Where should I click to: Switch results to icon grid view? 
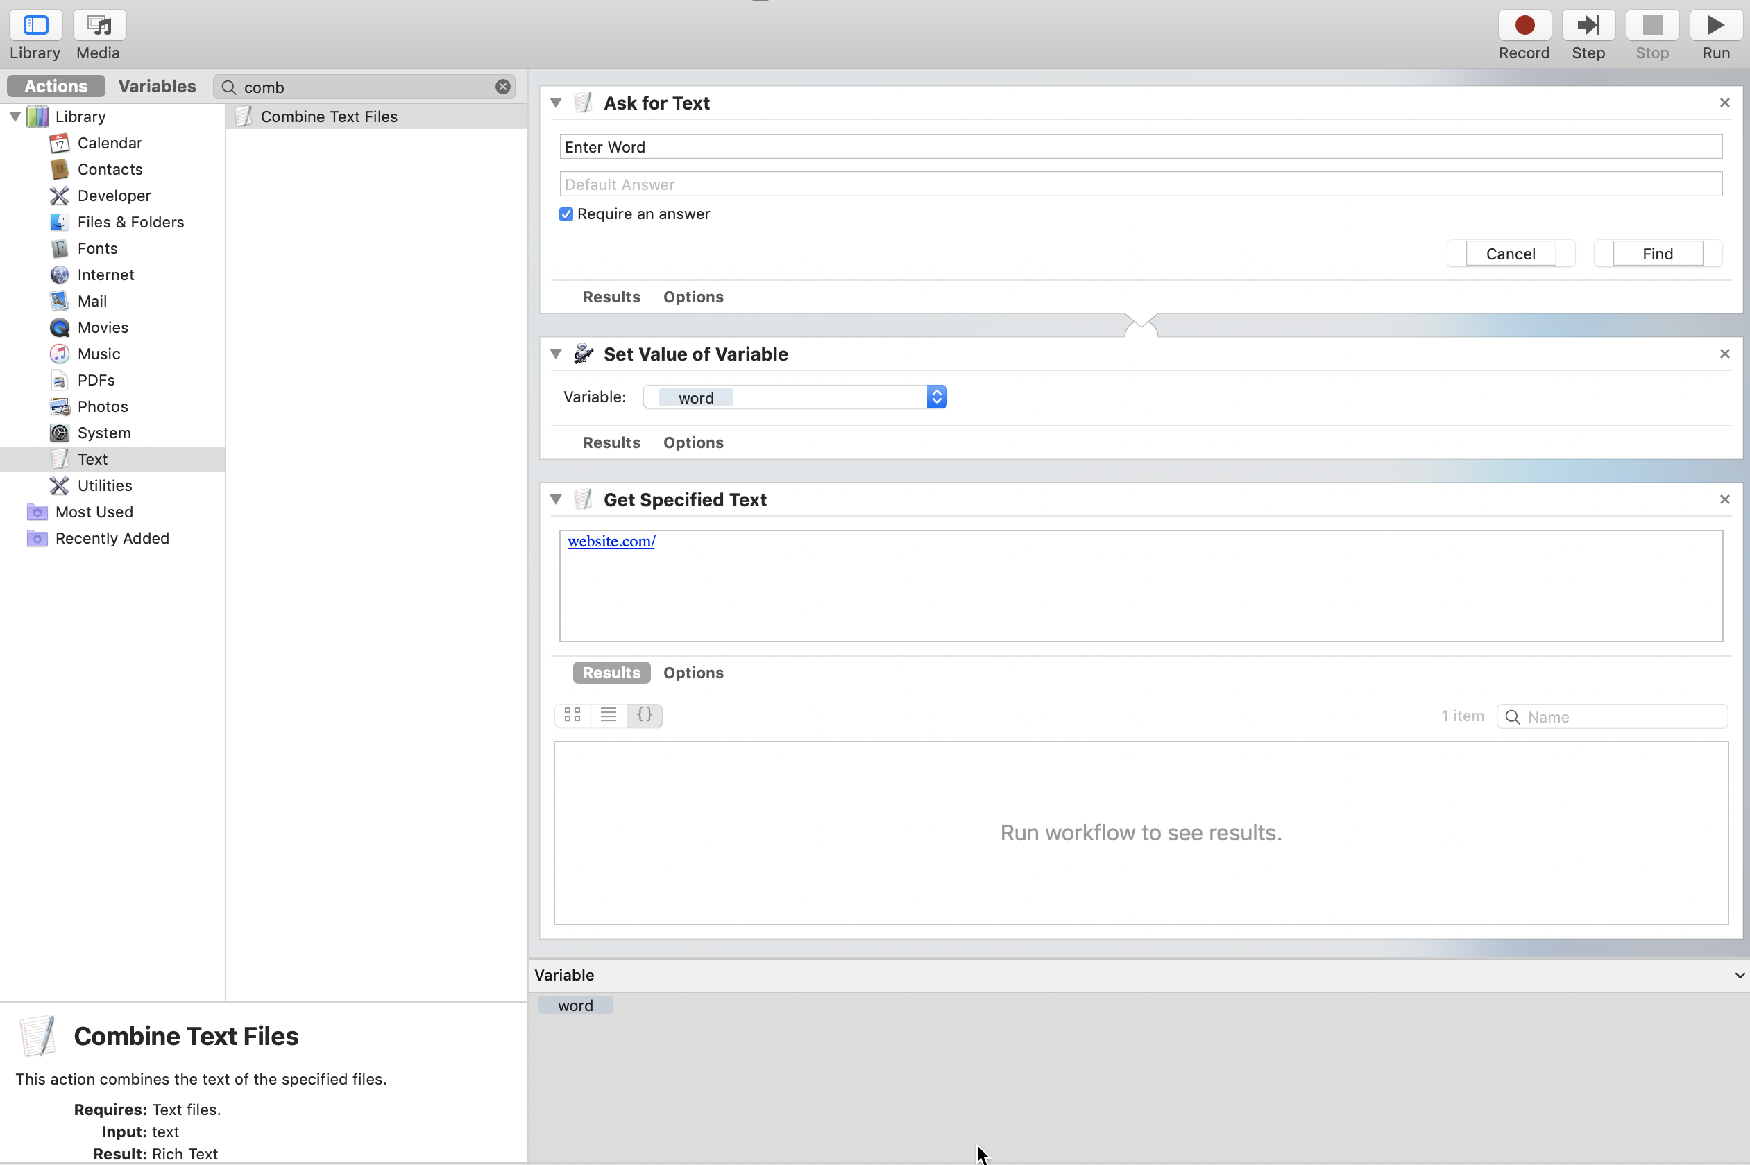572,715
